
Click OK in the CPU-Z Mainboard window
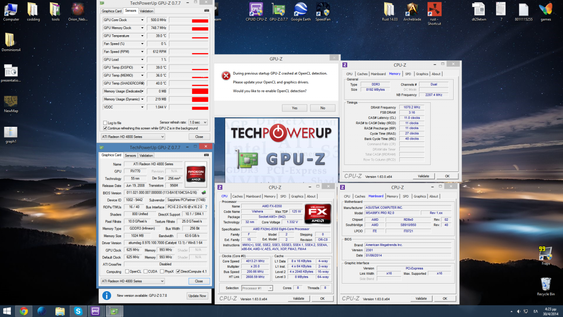pos(444,298)
